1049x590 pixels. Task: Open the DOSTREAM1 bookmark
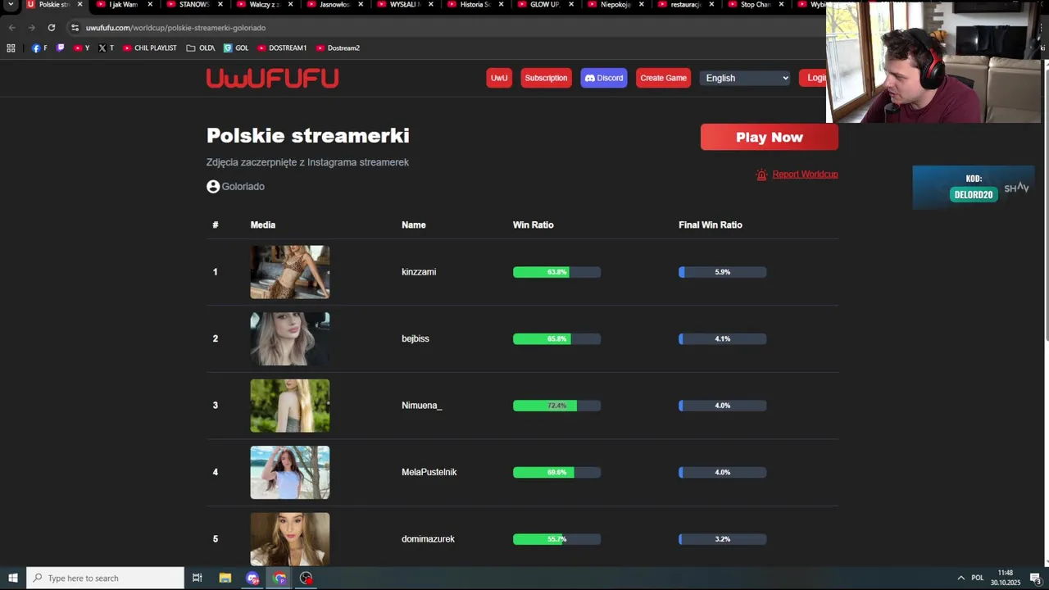tap(282, 48)
